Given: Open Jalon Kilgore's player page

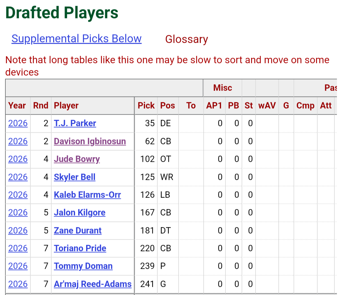Looking at the screenshot, I should pyautogui.click(x=79, y=213).
